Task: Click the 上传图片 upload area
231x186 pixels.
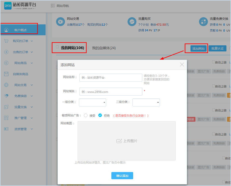Action: pos(126,141)
